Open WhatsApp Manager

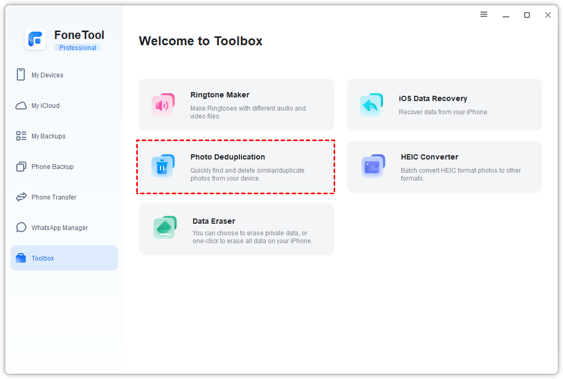click(x=64, y=227)
